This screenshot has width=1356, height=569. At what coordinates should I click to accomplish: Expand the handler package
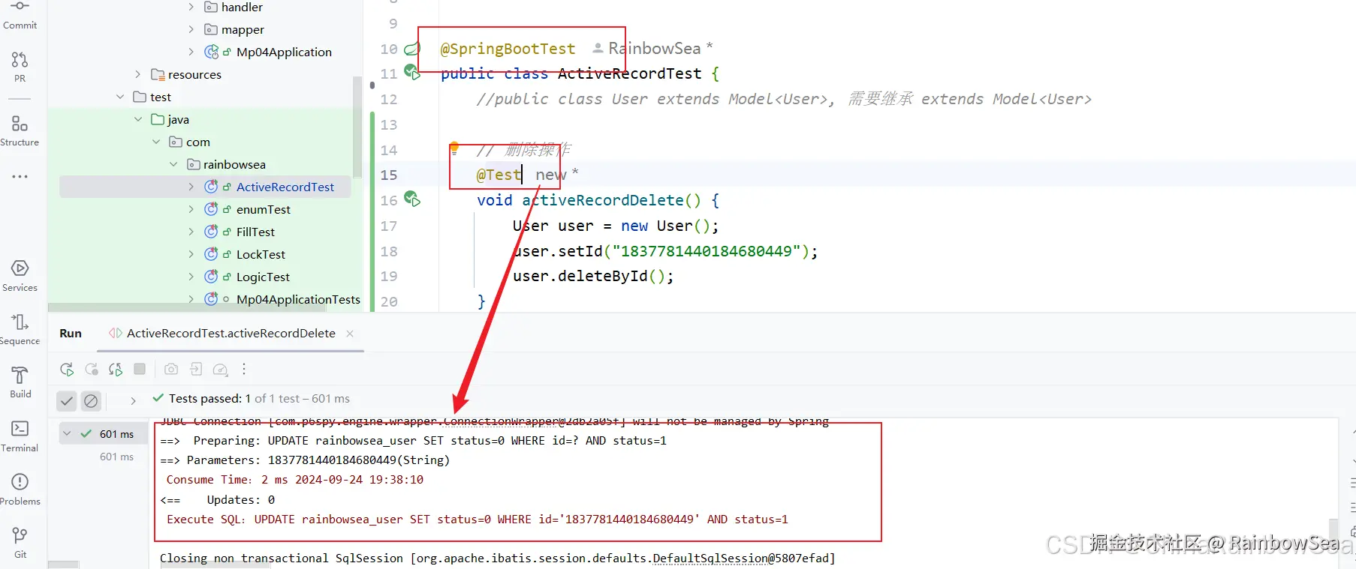(191, 7)
